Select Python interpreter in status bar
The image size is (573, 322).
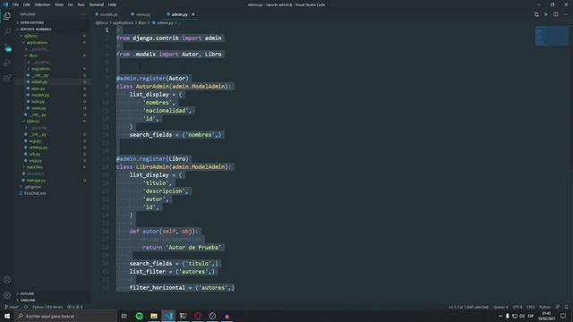pyautogui.click(x=47, y=307)
